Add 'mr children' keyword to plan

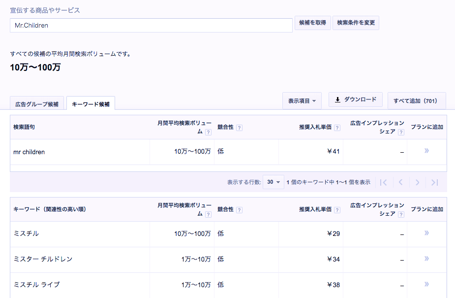(x=426, y=151)
